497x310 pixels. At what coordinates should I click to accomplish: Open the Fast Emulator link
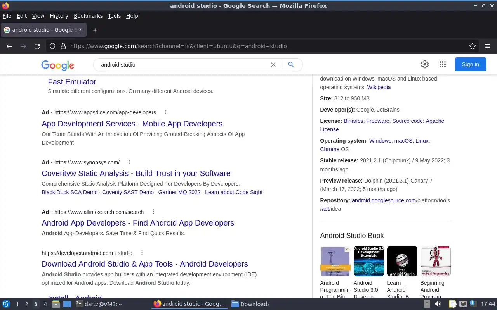(x=72, y=82)
